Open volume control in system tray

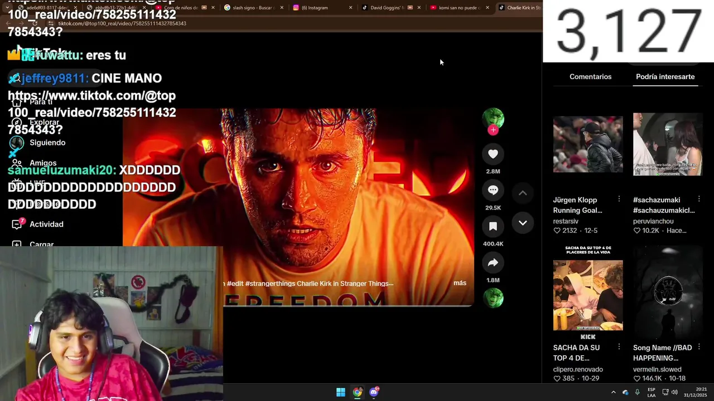coord(674,393)
